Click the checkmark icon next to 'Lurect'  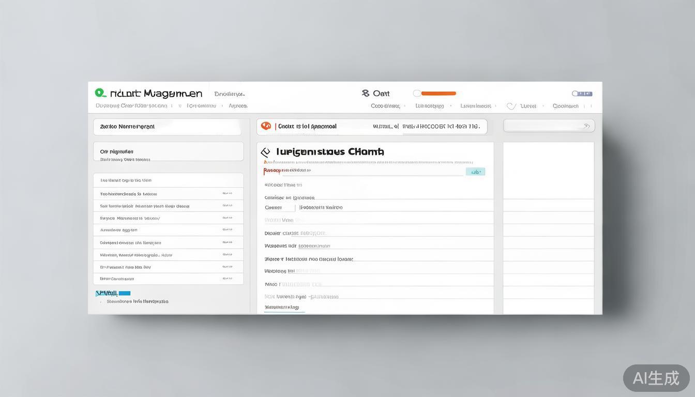click(511, 106)
